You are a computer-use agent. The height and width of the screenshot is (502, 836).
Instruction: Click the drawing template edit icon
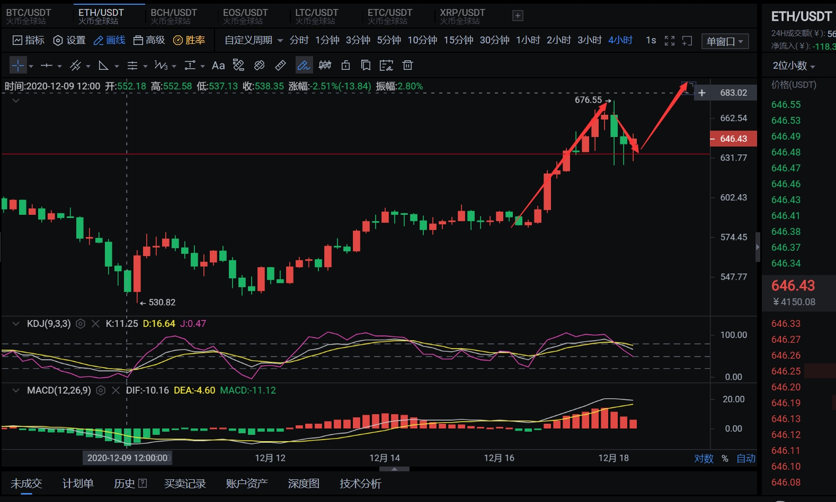tap(386, 66)
